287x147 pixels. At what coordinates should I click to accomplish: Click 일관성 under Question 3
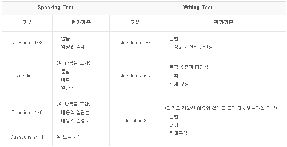pyautogui.click(x=68, y=88)
